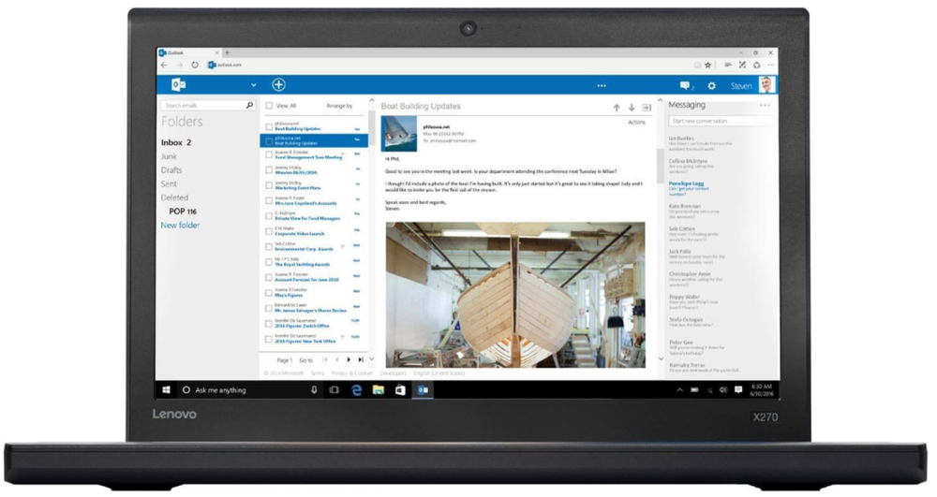Screen dimensions: 937x497
Task: Compose a new email with the plus icon
Action: (x=278, y=85)
